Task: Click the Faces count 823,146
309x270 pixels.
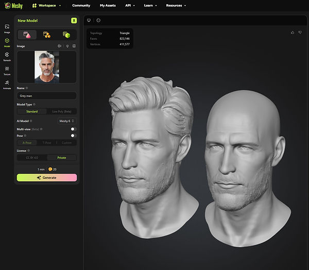Action: pyautogui.click(x=125, y=38)
